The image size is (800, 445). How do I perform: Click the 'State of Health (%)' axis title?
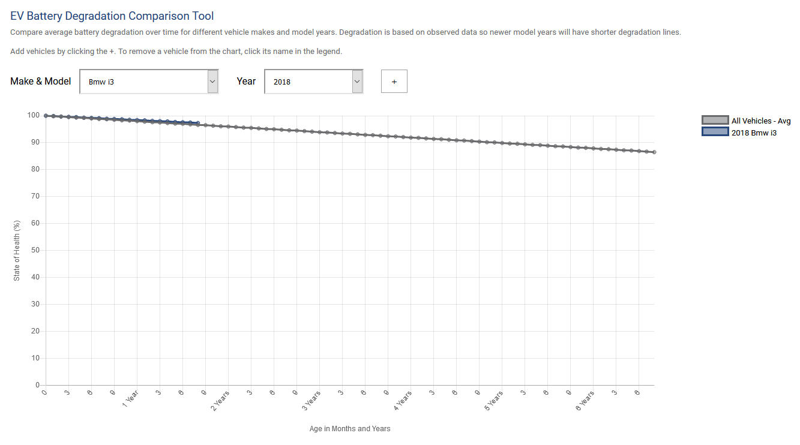[x=17, y=250]
